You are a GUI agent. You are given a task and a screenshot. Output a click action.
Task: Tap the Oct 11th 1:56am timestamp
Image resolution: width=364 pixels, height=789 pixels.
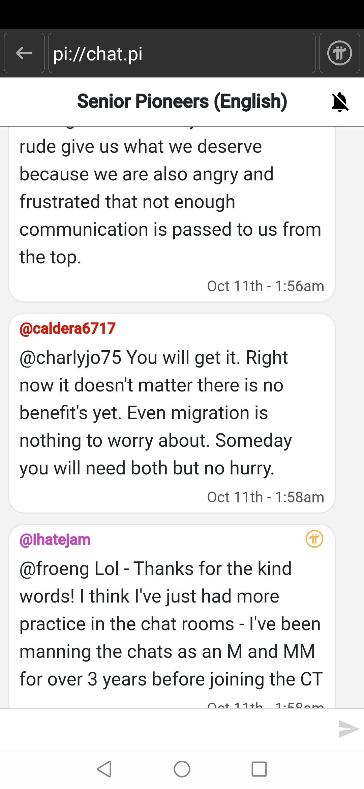[x=265, y=286]
